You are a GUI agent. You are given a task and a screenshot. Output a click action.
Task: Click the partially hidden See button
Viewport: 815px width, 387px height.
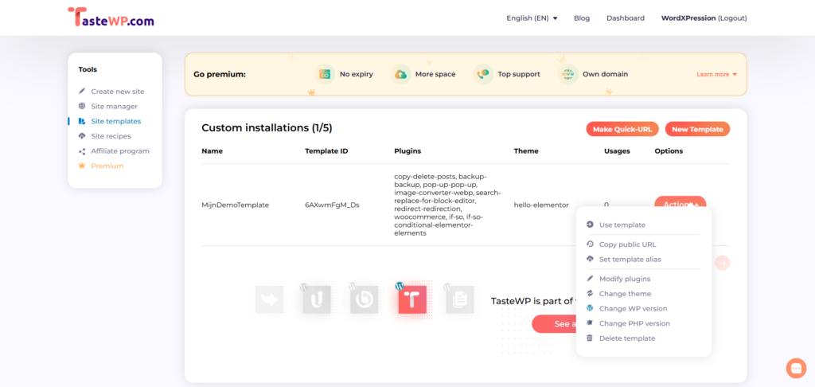click(x=554, y=323)
